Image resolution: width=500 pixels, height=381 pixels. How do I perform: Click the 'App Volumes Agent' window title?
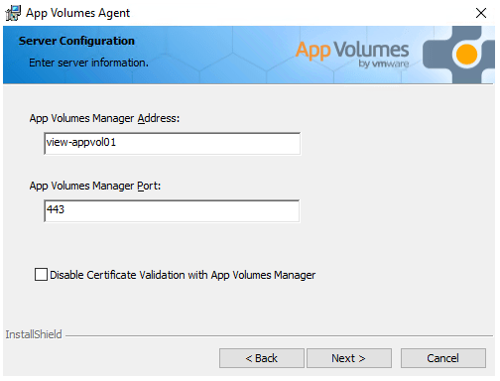(77, 13)
